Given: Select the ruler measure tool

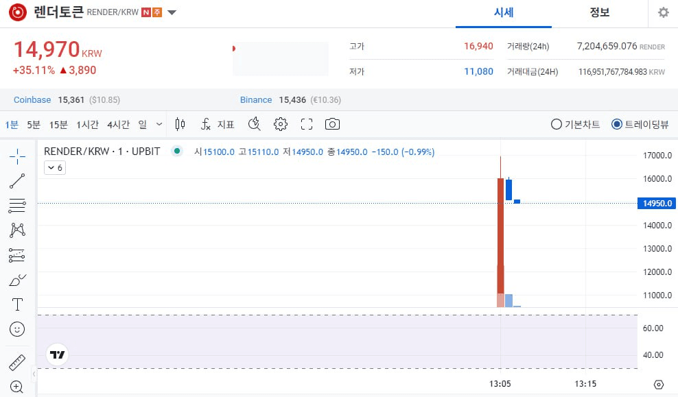Looking at the screenshot, I should click(x=17, y=363).
